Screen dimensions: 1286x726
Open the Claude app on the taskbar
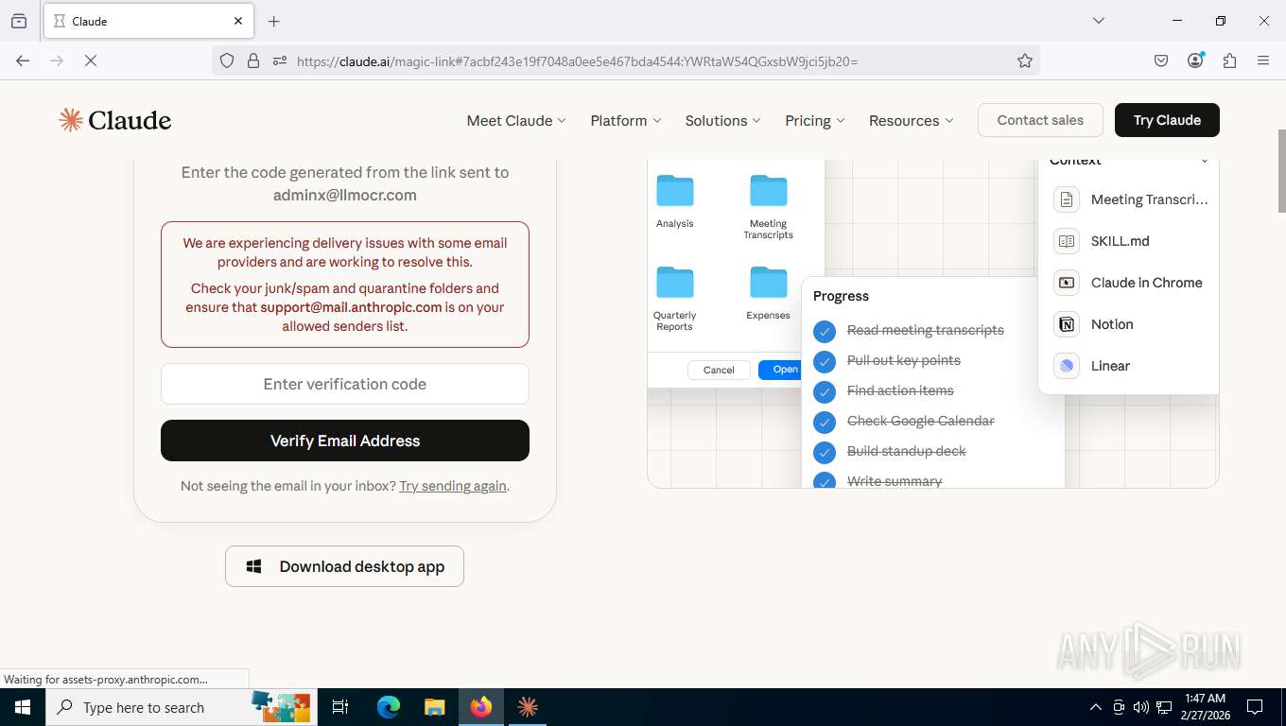(528, 707)
